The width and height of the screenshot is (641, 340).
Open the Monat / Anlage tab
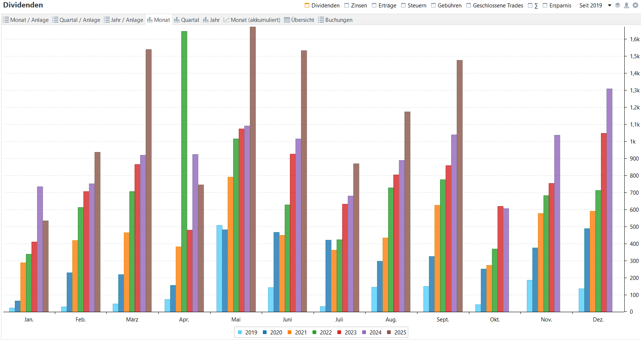tap(26, 20)
